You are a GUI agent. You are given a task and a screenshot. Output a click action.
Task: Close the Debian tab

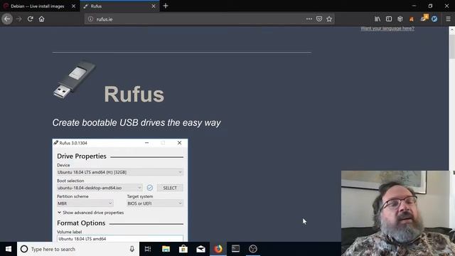(x=73, y=6)
